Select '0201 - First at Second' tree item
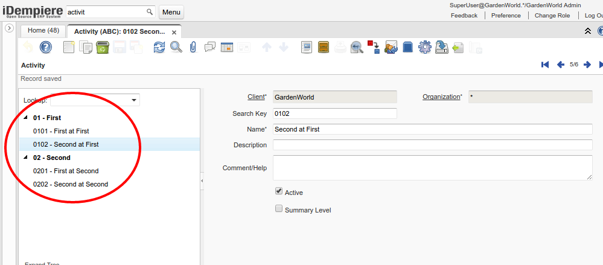The height and width of the screenshot is (265, 603). (x=66, y=171)
